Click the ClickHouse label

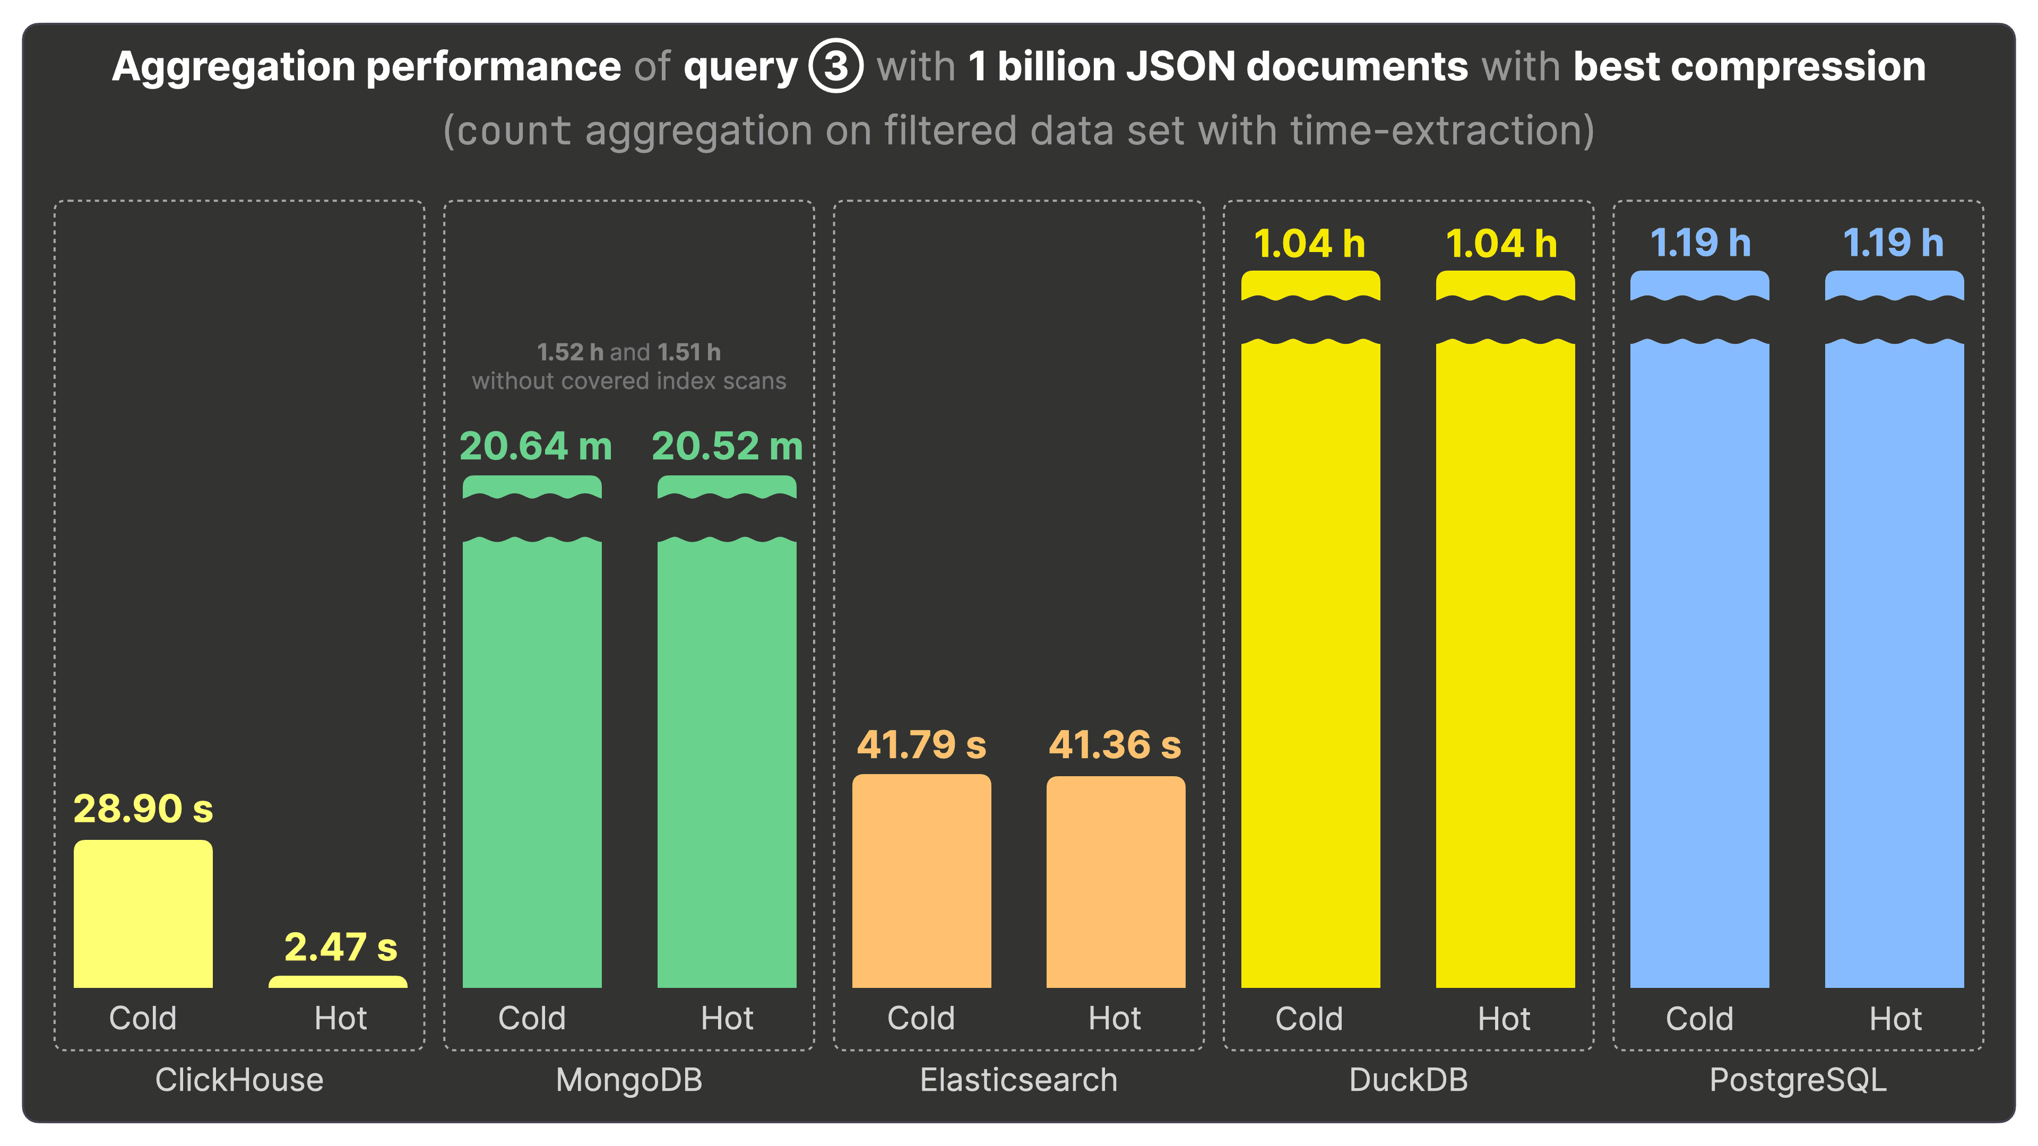point(239,1080)
